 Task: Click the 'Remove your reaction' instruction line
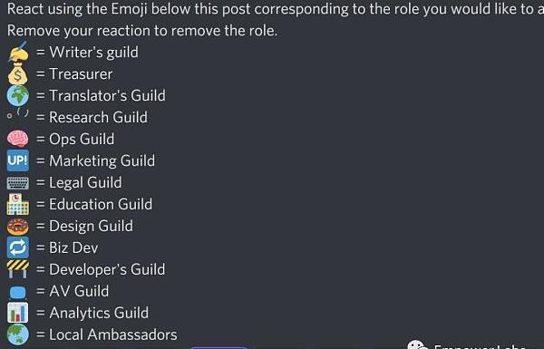point(142,31)
